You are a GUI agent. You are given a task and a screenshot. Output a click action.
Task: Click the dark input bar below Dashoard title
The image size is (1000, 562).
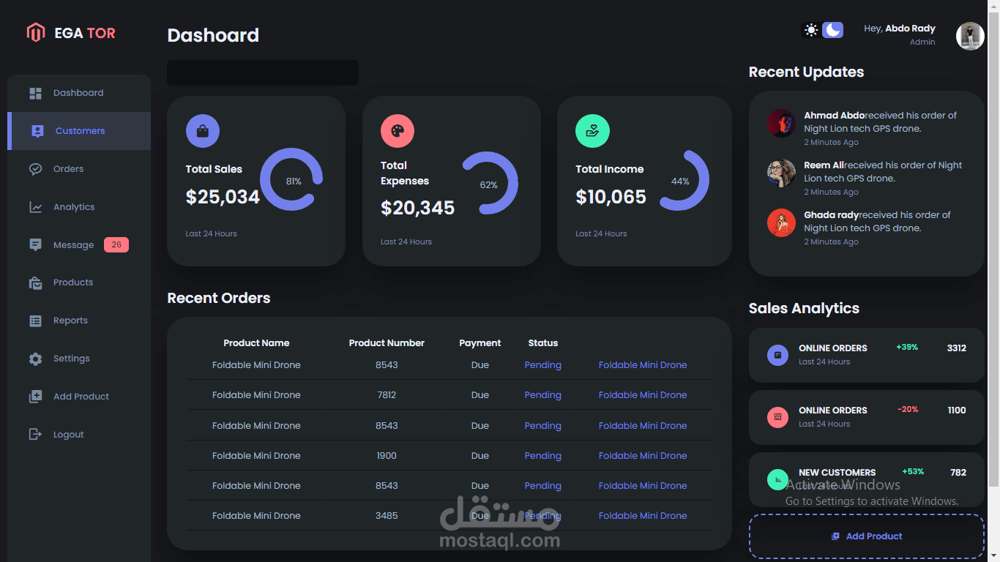point(263,73)
